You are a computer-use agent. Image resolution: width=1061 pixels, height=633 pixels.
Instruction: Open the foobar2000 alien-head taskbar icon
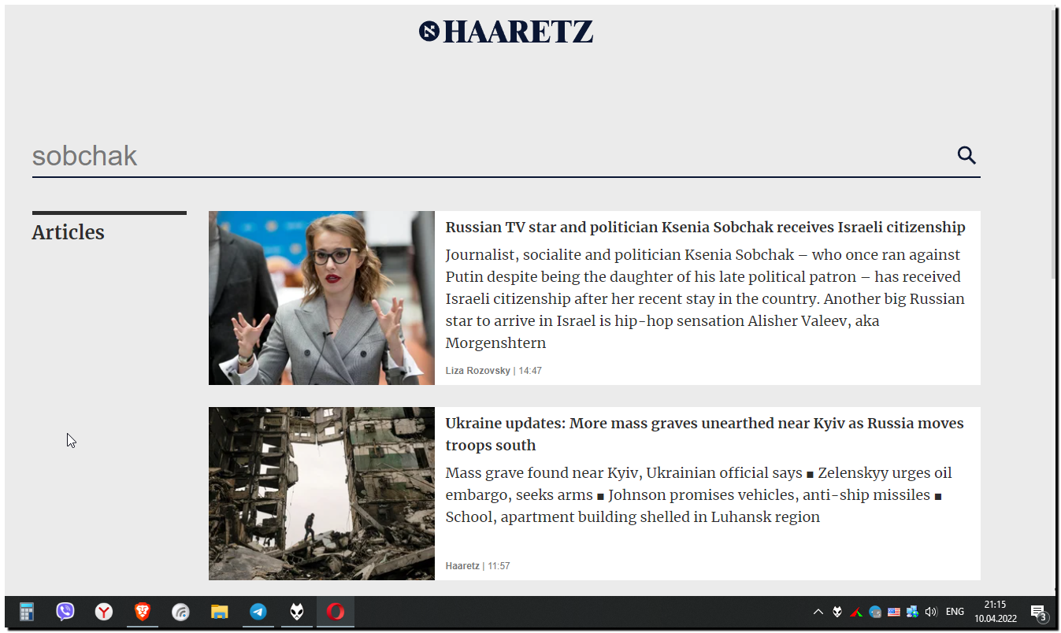coord(297,612)
